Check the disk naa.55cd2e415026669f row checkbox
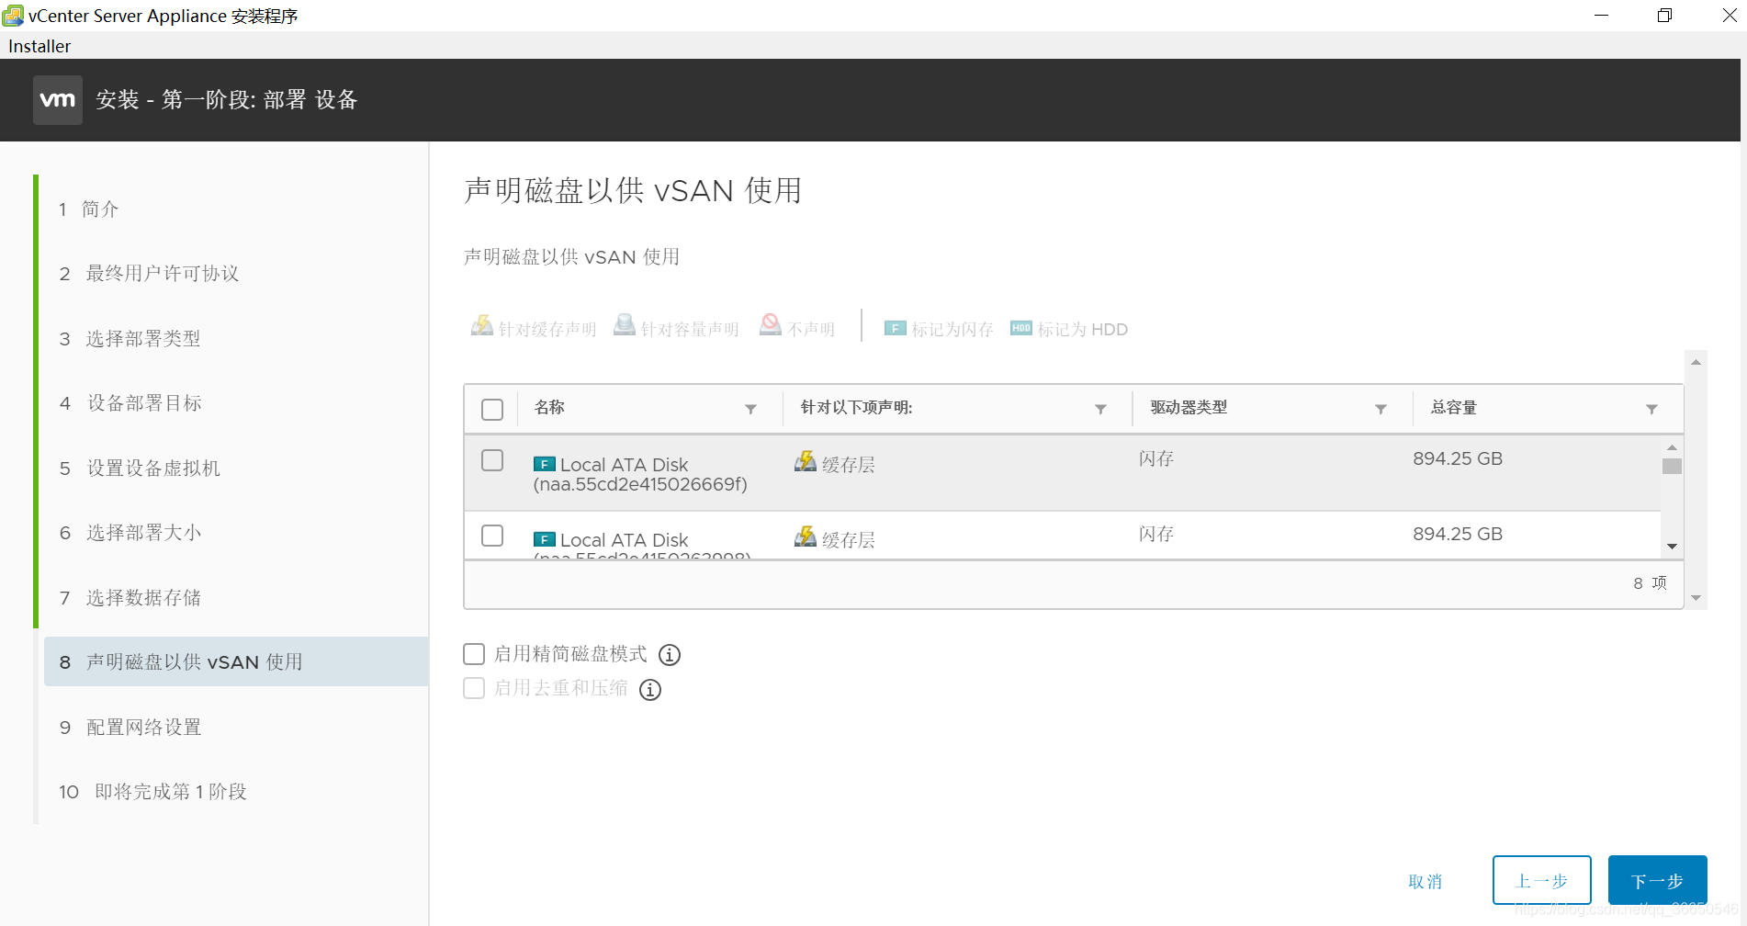This screenshot has height=926, width=1747. click(492, 460)
